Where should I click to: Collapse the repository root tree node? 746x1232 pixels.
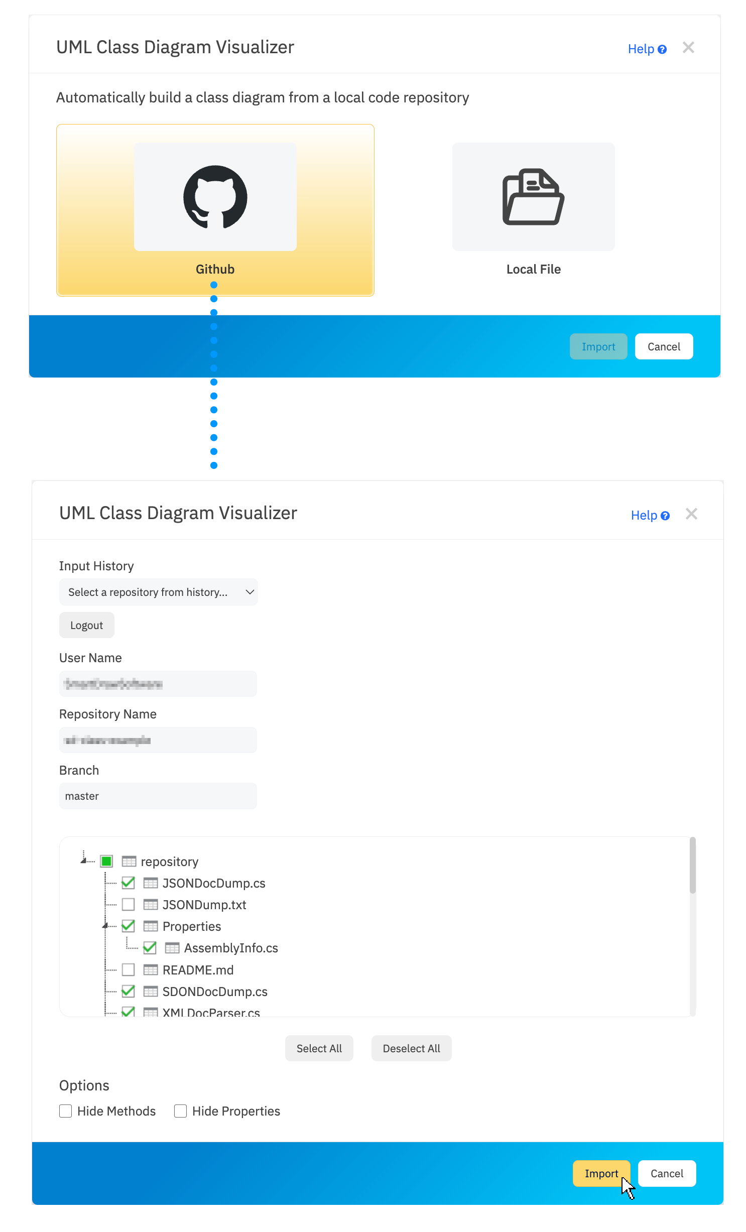[x=83, y=860]
